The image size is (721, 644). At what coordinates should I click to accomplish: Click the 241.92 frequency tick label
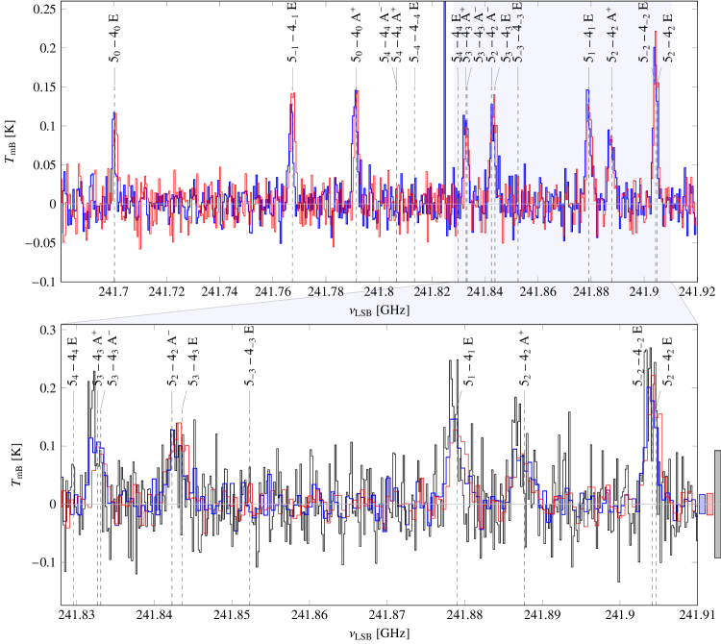[697, 291]
